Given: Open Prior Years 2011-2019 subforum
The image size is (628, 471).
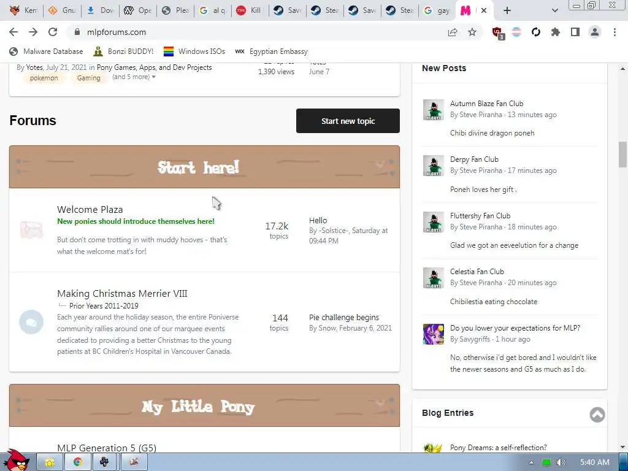Looking at the screenshot, I should coord(104,306).
